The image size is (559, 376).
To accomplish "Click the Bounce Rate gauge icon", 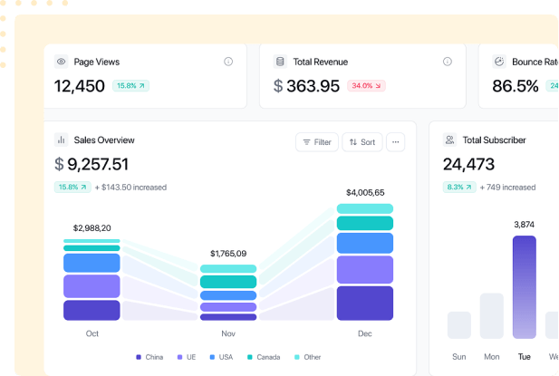I will point(499,62).
